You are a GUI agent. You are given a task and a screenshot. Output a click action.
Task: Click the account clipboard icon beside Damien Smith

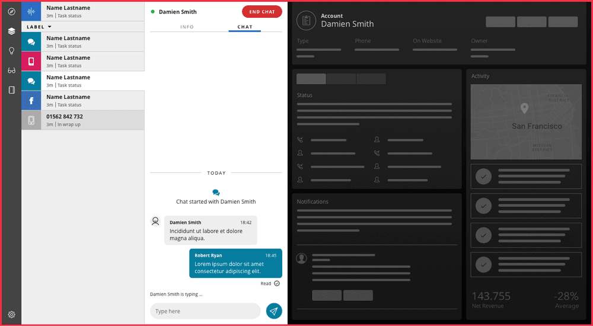(306, 20)
